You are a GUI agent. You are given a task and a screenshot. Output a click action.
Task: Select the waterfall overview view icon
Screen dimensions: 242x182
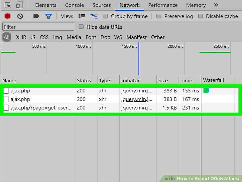[94, 16]
